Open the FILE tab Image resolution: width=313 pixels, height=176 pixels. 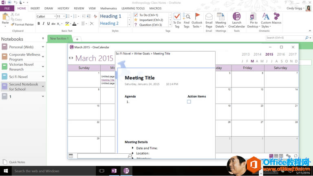click(7, 9)
